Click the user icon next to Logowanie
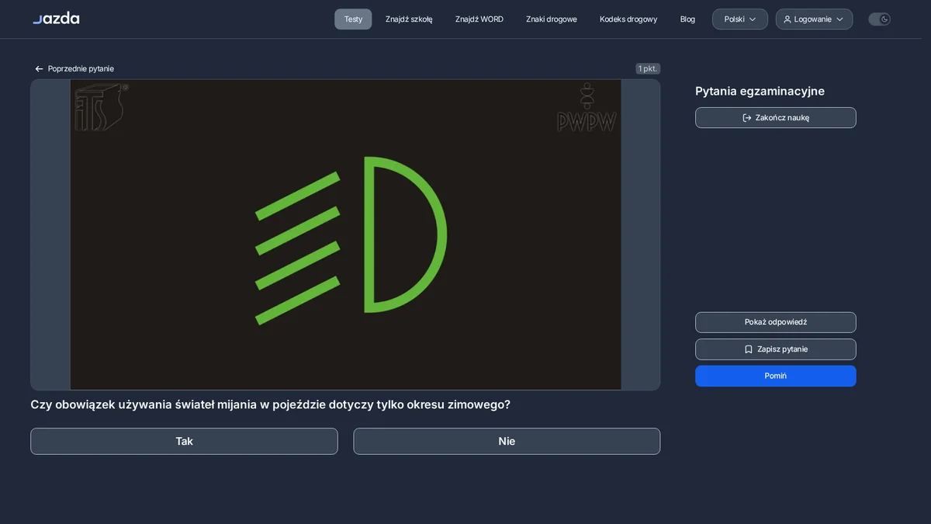The image size is (931, 524). pos(787,19)
